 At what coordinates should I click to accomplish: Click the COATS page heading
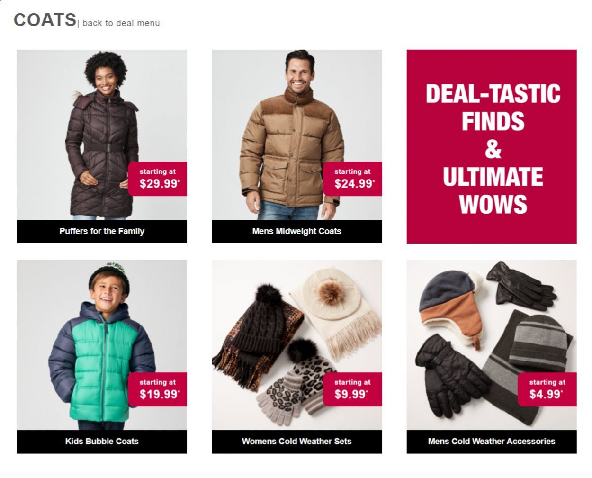tap(45, 20)
